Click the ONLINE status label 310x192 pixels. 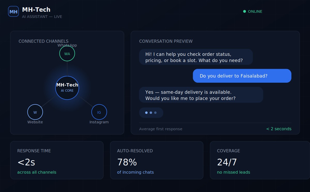[x=255, y=11]
